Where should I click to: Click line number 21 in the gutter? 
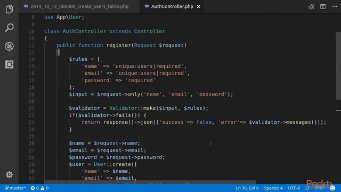(31, 108)
